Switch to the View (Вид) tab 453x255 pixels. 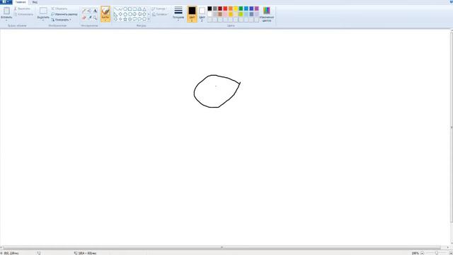35,2
